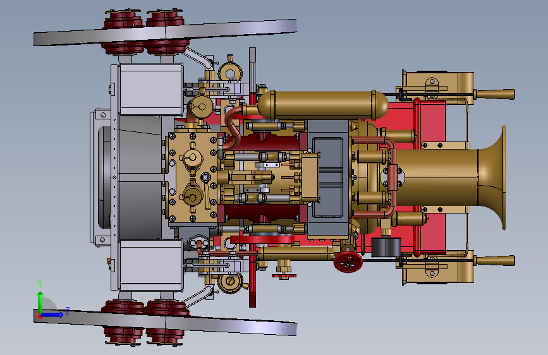Select the lower-left grey rectangular box

[151, 265]
